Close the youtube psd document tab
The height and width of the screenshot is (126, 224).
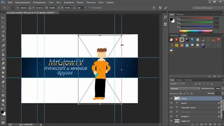tap(57, 13)
